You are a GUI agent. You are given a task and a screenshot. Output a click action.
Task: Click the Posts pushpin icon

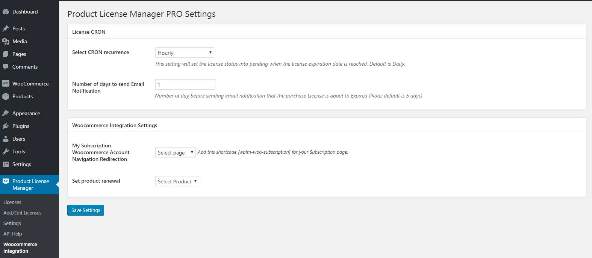click(6, 28)
